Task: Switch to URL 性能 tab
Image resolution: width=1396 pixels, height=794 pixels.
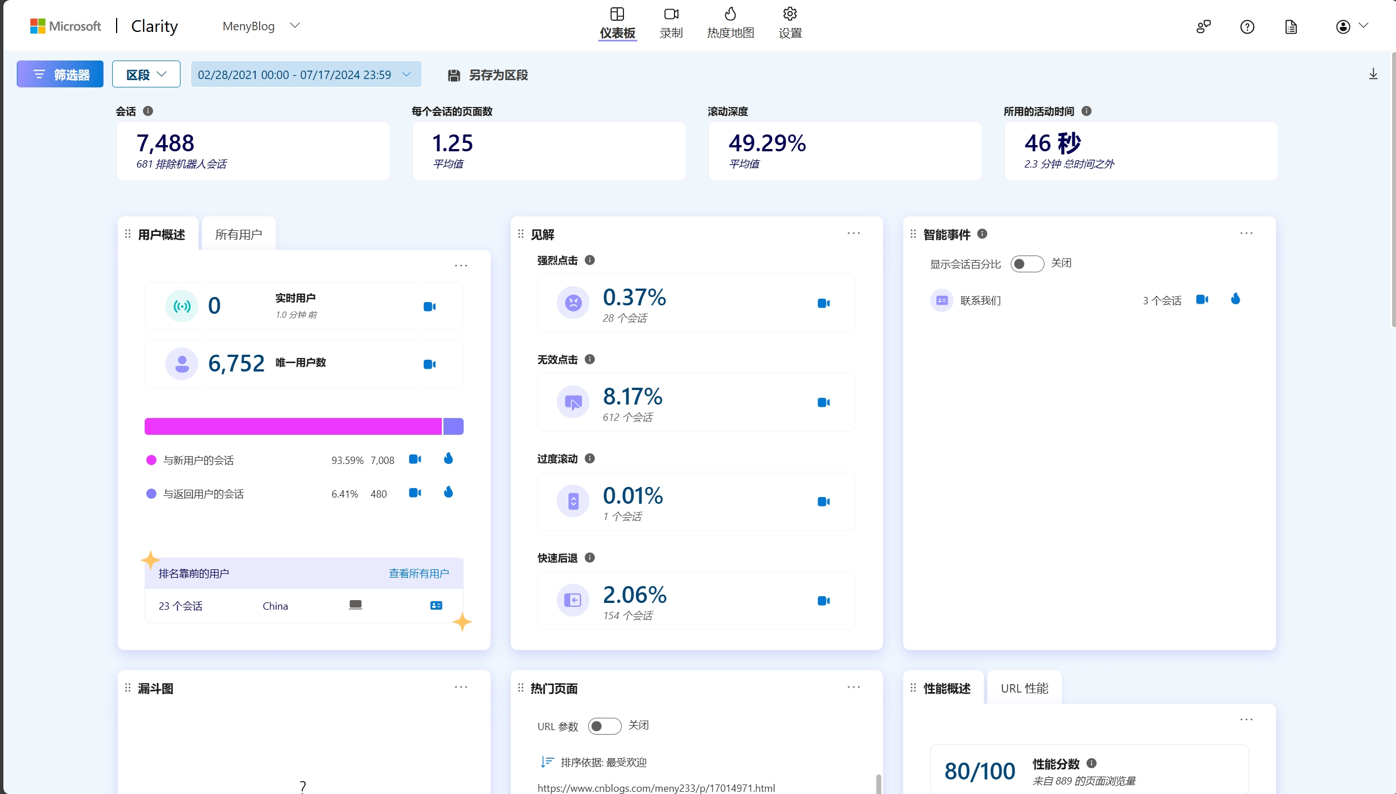Action: tap(1024, 688)
